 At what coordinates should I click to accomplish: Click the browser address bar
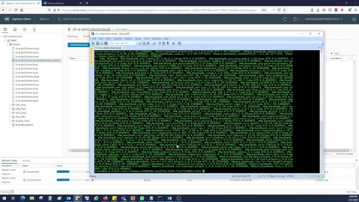coord(159,10)
